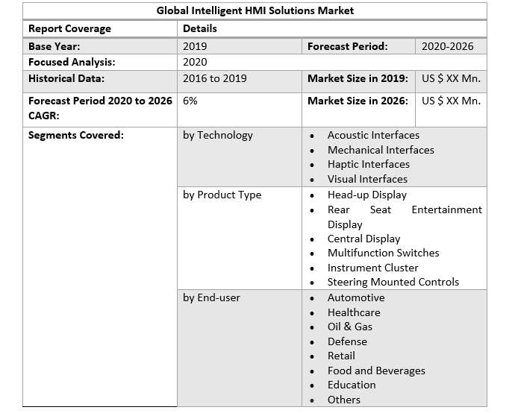Select the Food and Beverages list item
Viewport: 518px width, 413px height.
[376, 371]
